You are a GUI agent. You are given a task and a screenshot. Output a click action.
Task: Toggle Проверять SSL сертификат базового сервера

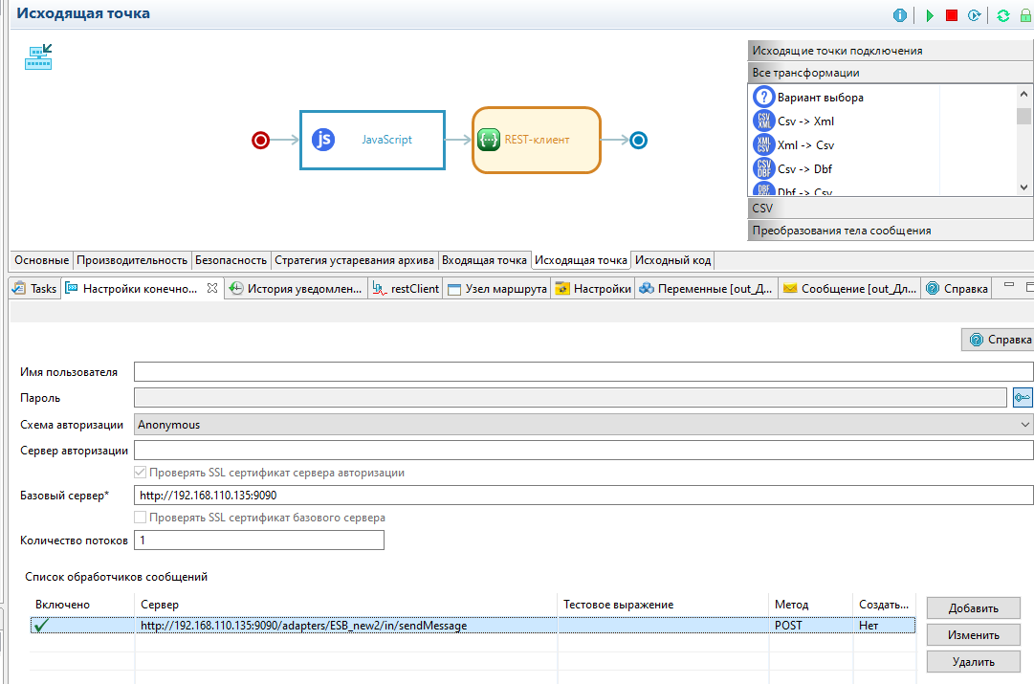coord(141,518)
